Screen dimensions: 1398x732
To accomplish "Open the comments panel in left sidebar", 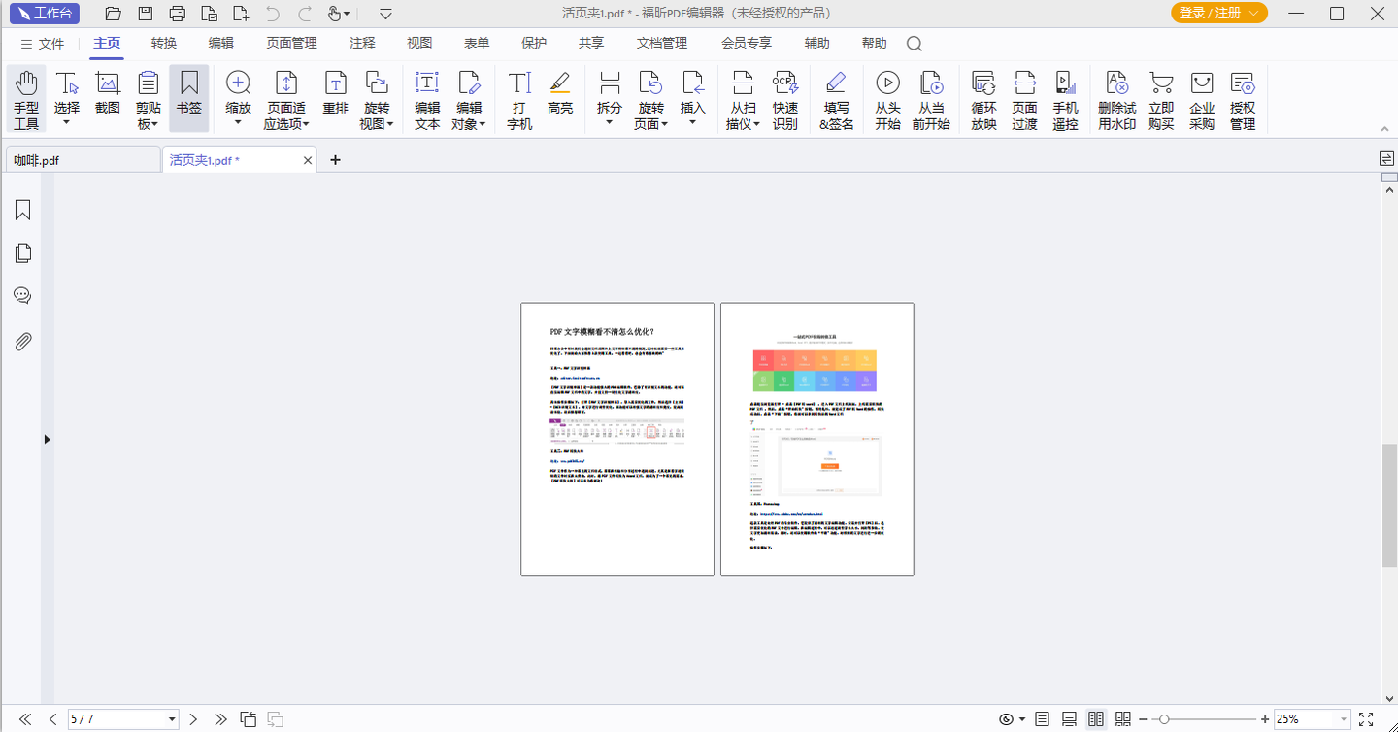I will (23, 296).
